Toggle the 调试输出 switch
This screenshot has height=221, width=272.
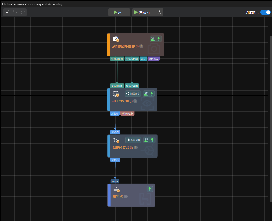point(265,12)
